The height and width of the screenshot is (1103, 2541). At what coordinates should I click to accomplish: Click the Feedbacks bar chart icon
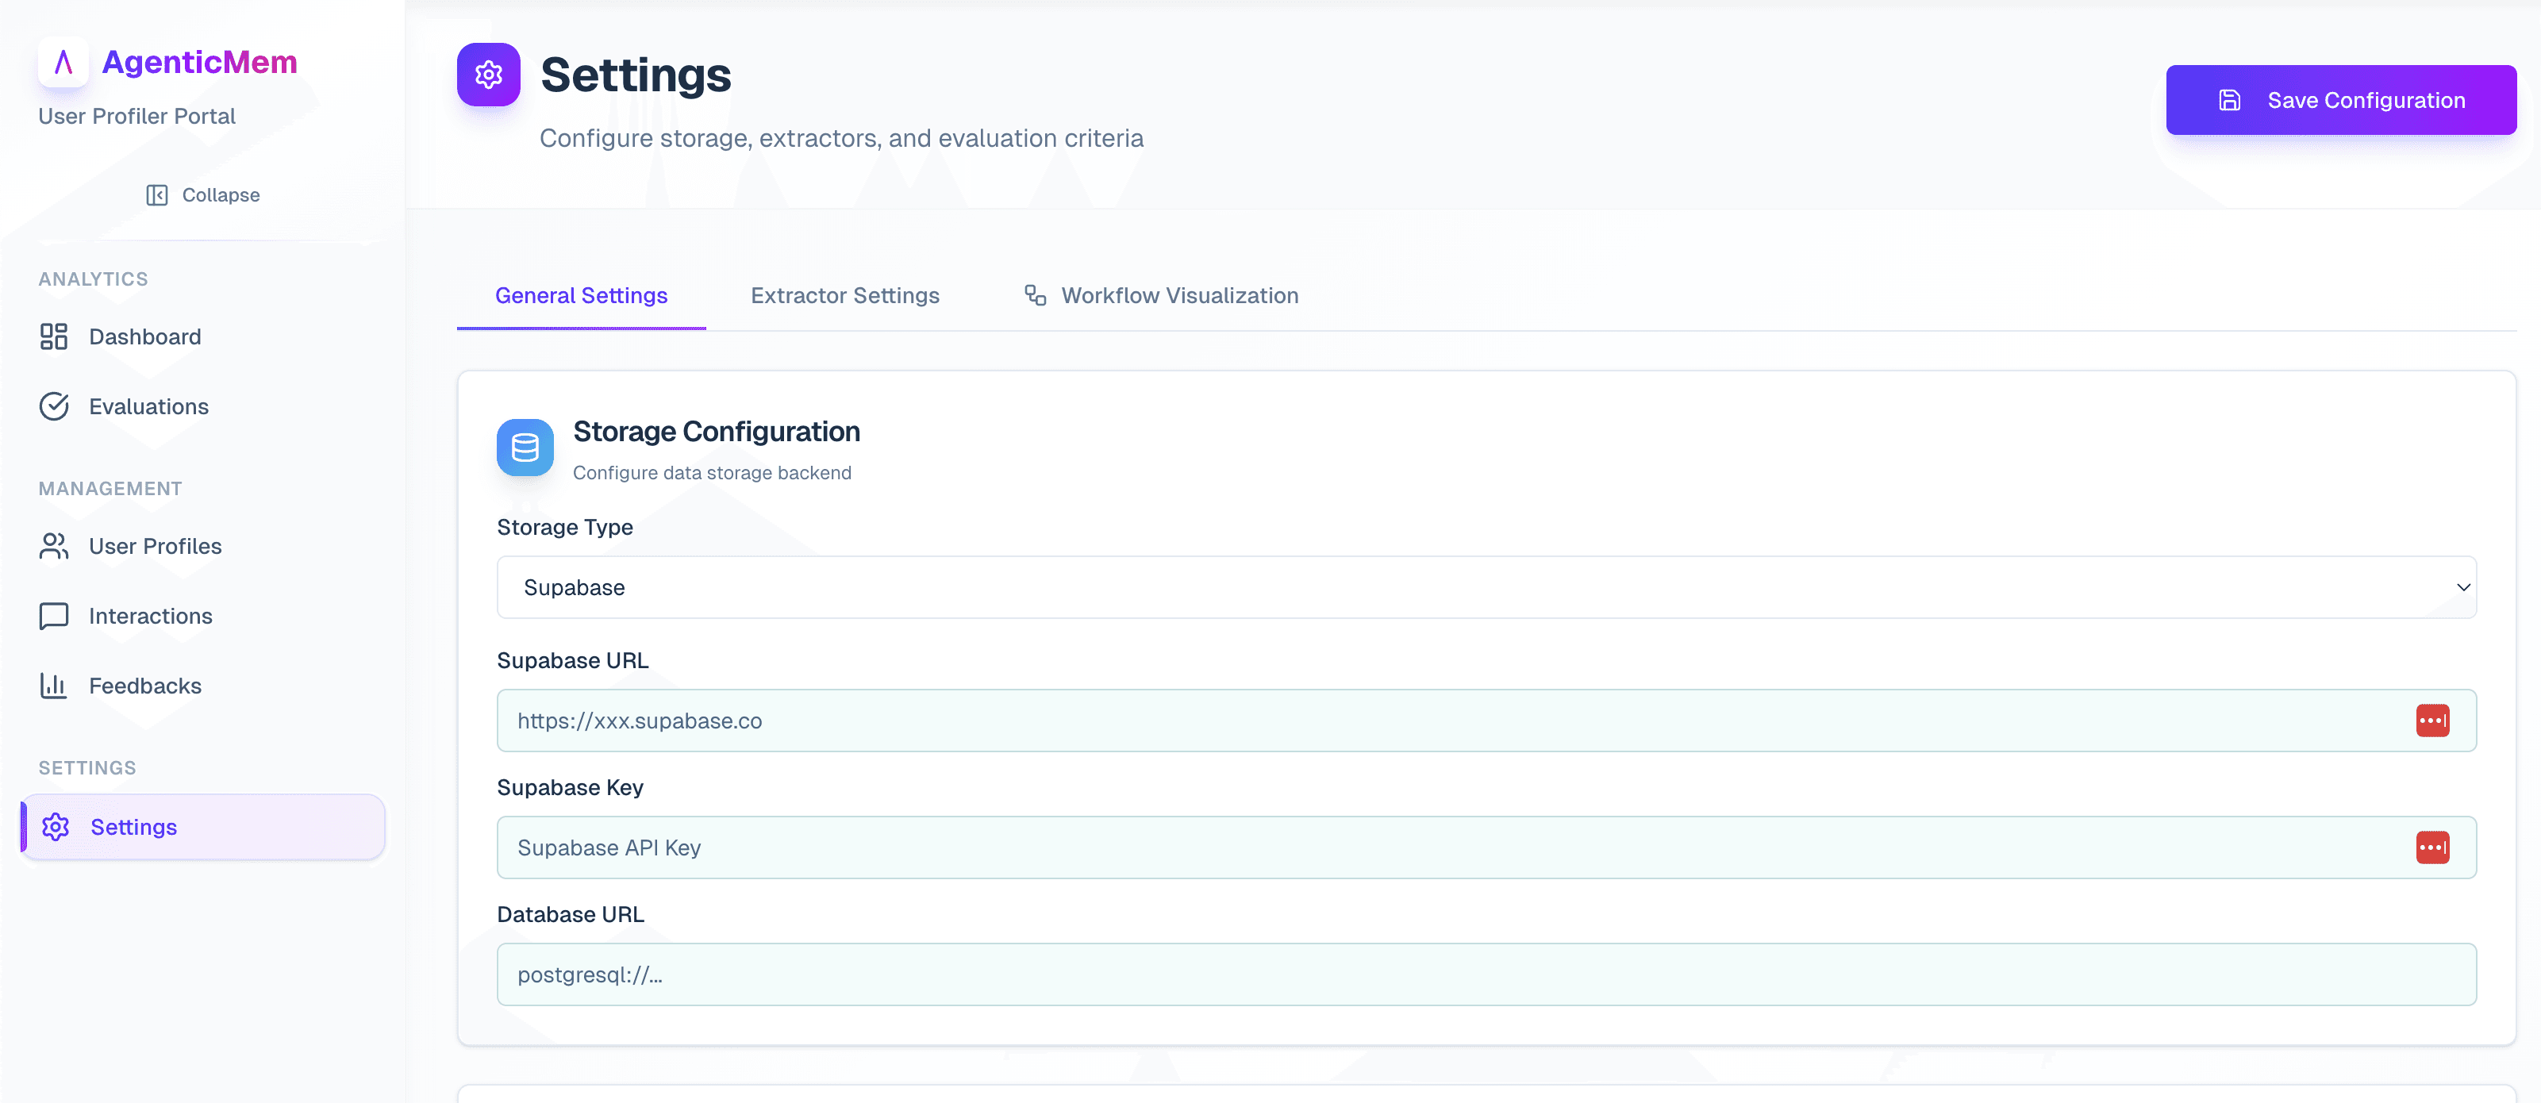(53, 686)
